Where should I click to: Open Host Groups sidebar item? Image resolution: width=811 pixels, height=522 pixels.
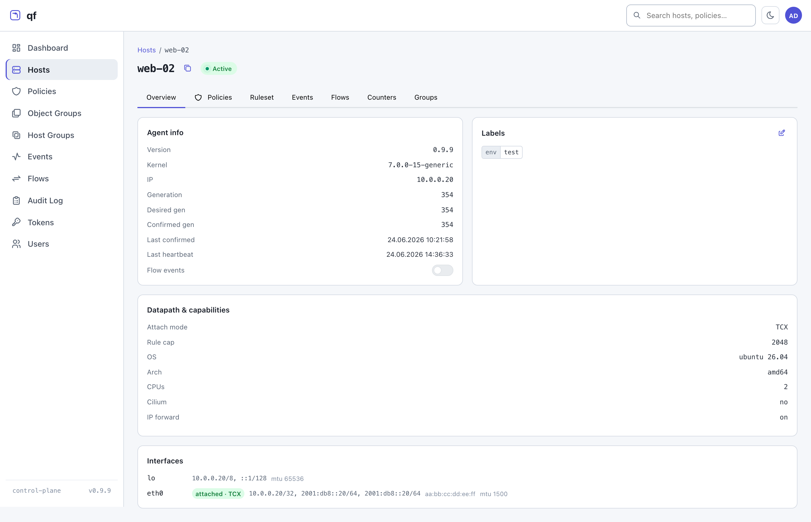[x=62, y=135]
